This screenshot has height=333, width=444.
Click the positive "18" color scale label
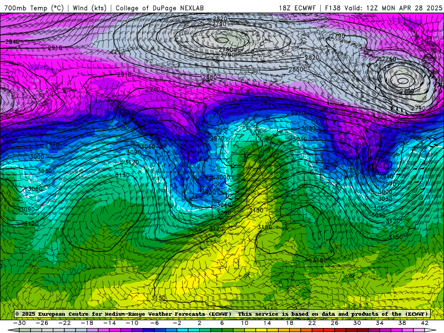pyautogui.click(x=289, y=323)
